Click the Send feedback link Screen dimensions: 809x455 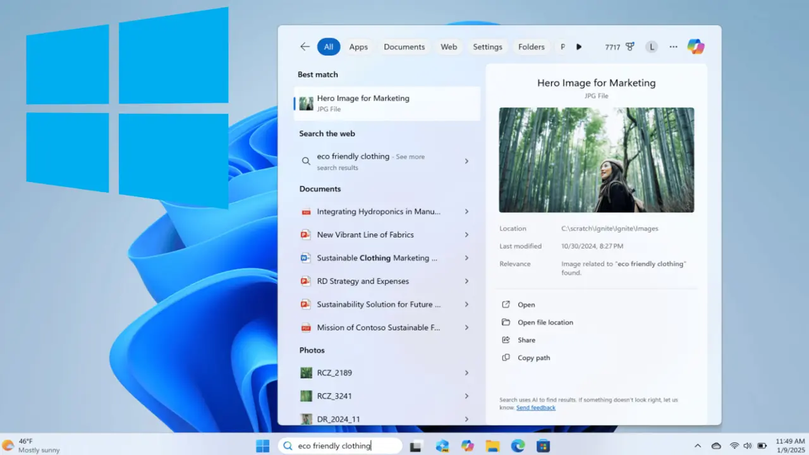click(x=535, y=408)
